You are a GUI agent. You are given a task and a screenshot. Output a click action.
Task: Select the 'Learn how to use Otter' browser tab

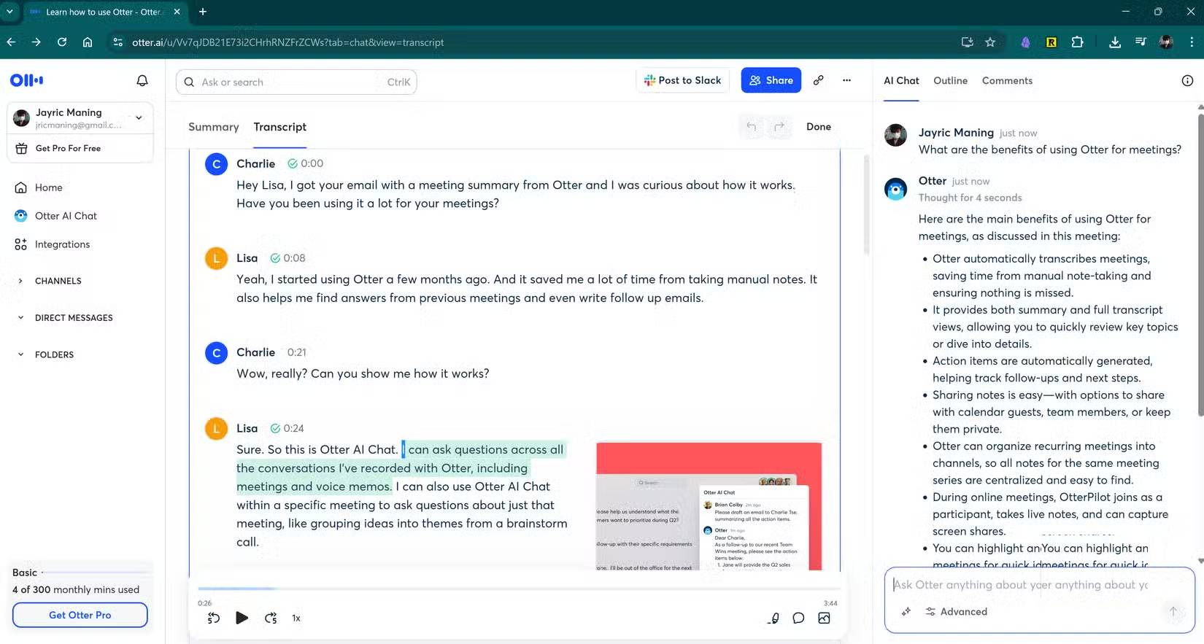(105, 12)
